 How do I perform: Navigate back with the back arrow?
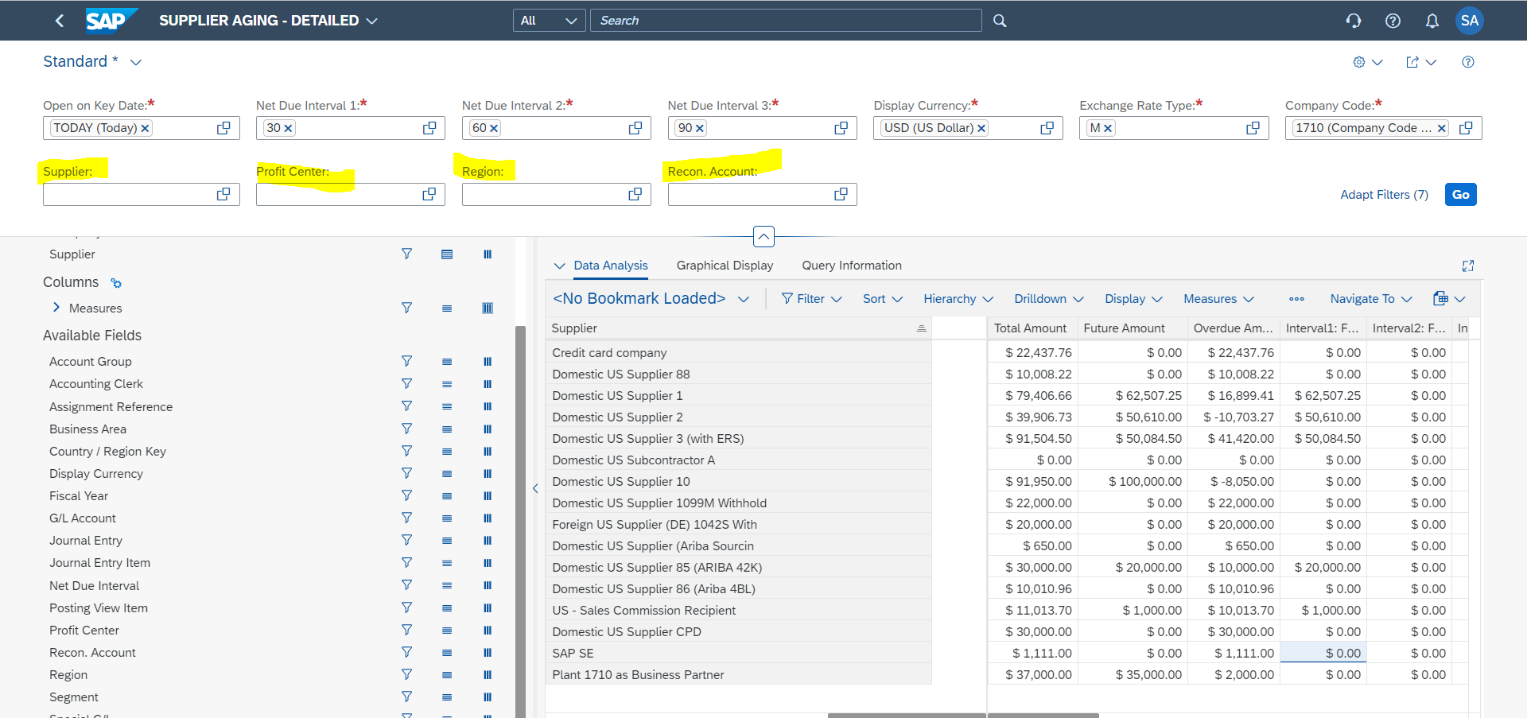(60, 21)
